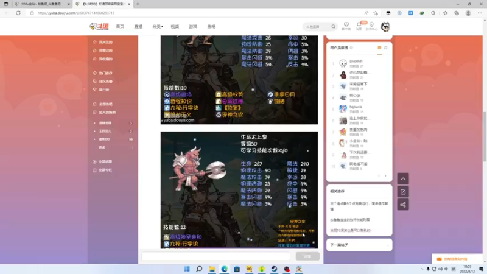Open user hqpwca in the ranking list
Image resolution: width=487 pixels, height=274 pixels.
pos(356,107)
